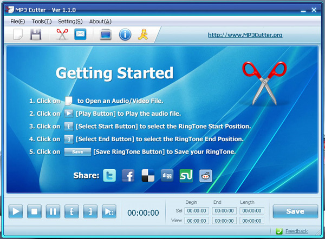The height and width of the screenshot is (239, 325).
Task: Play the selected region button
Action: pyautogui.click(x=109, y=211)
